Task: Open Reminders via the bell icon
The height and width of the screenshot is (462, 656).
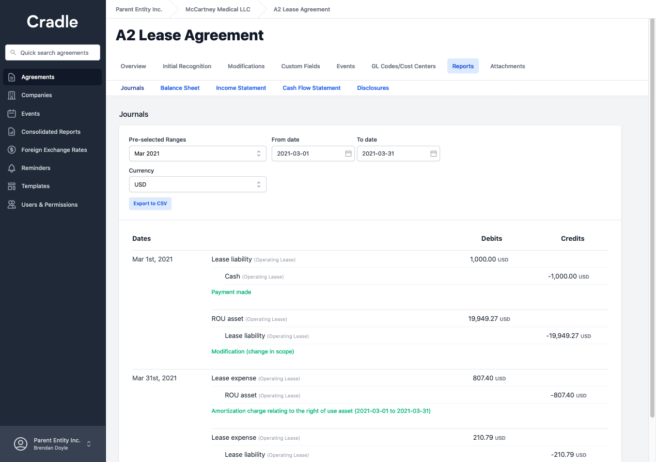Action: click(x=11, y=167)
